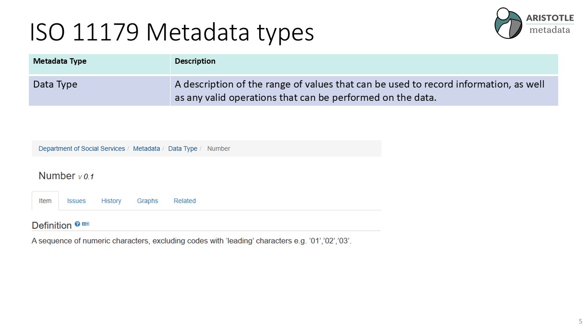
Task: View the Related tab
Action: [x=184, y=201]
